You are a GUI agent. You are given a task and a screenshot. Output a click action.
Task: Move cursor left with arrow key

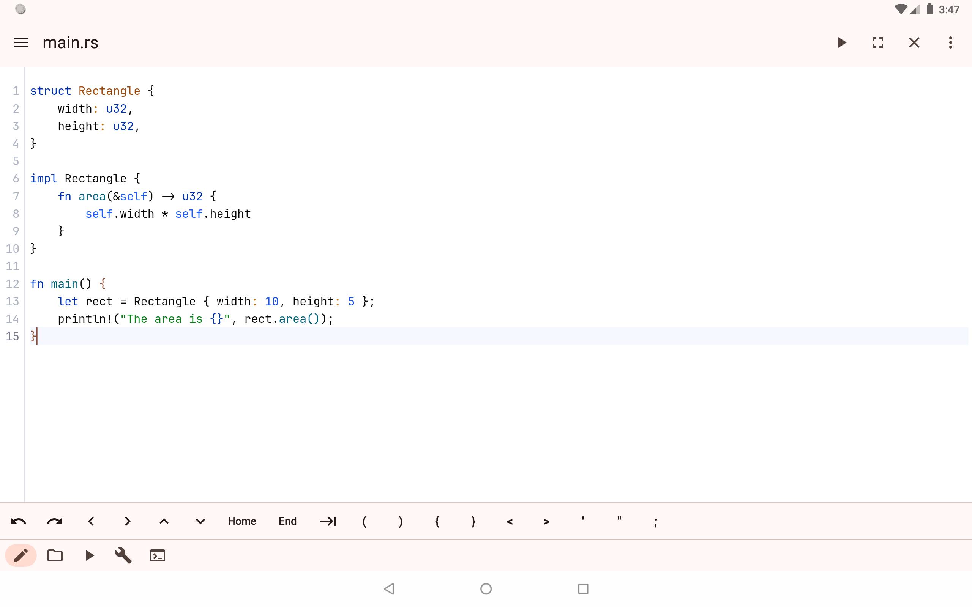(x=91, y=521)
